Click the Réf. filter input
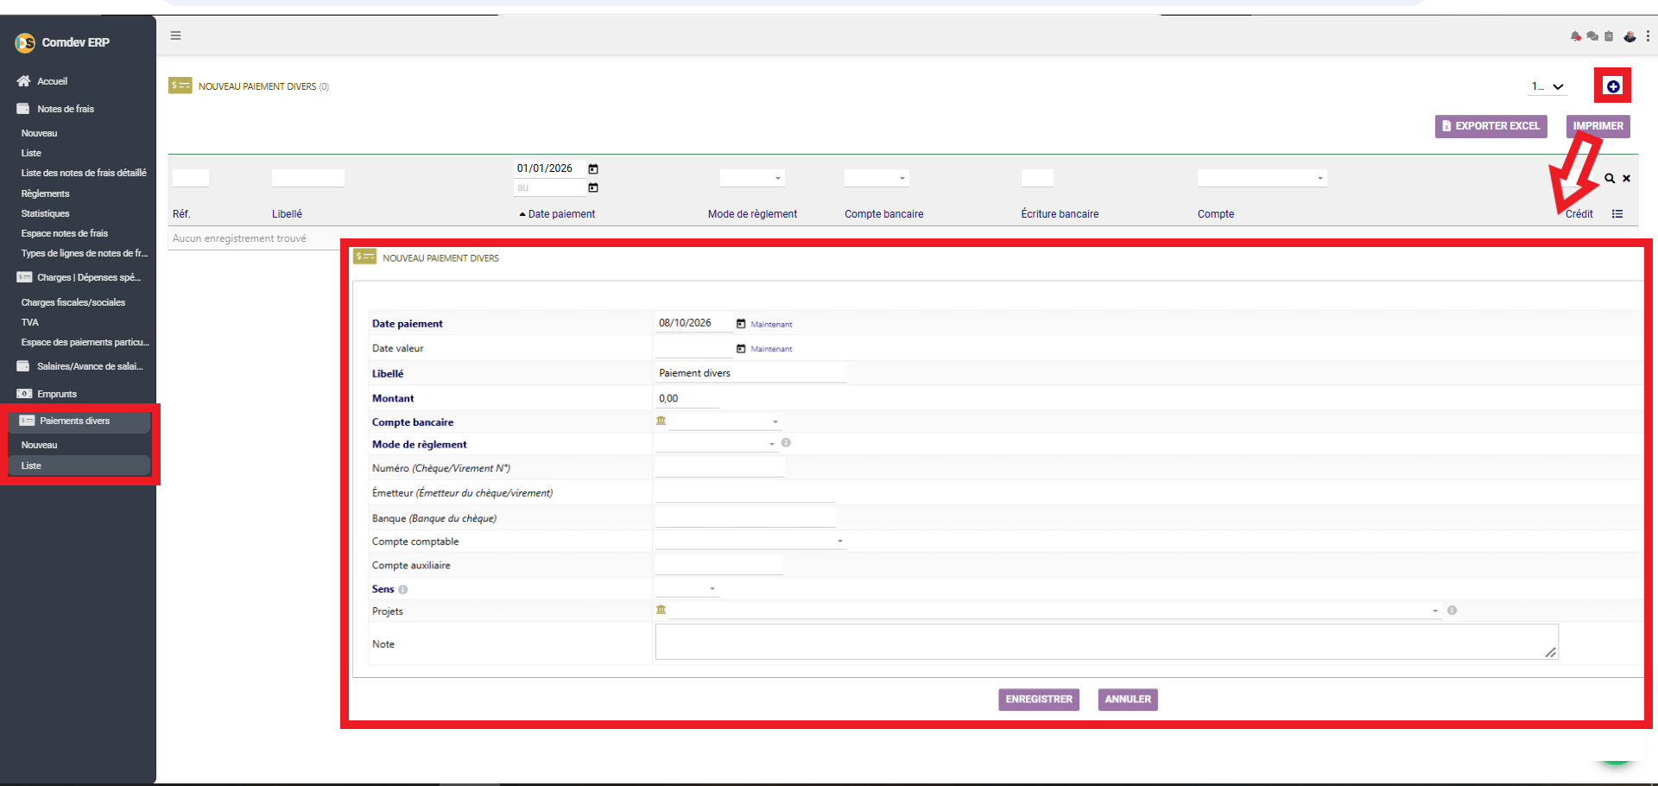 (x=191, y=178)
